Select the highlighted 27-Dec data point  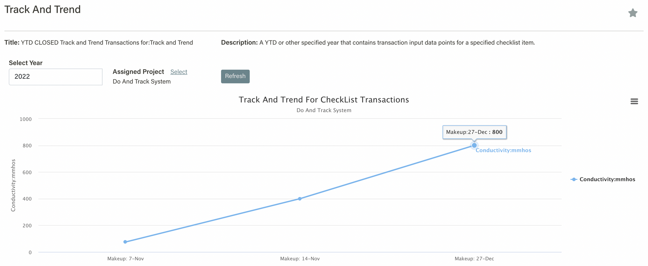click(x=474, y=145)
